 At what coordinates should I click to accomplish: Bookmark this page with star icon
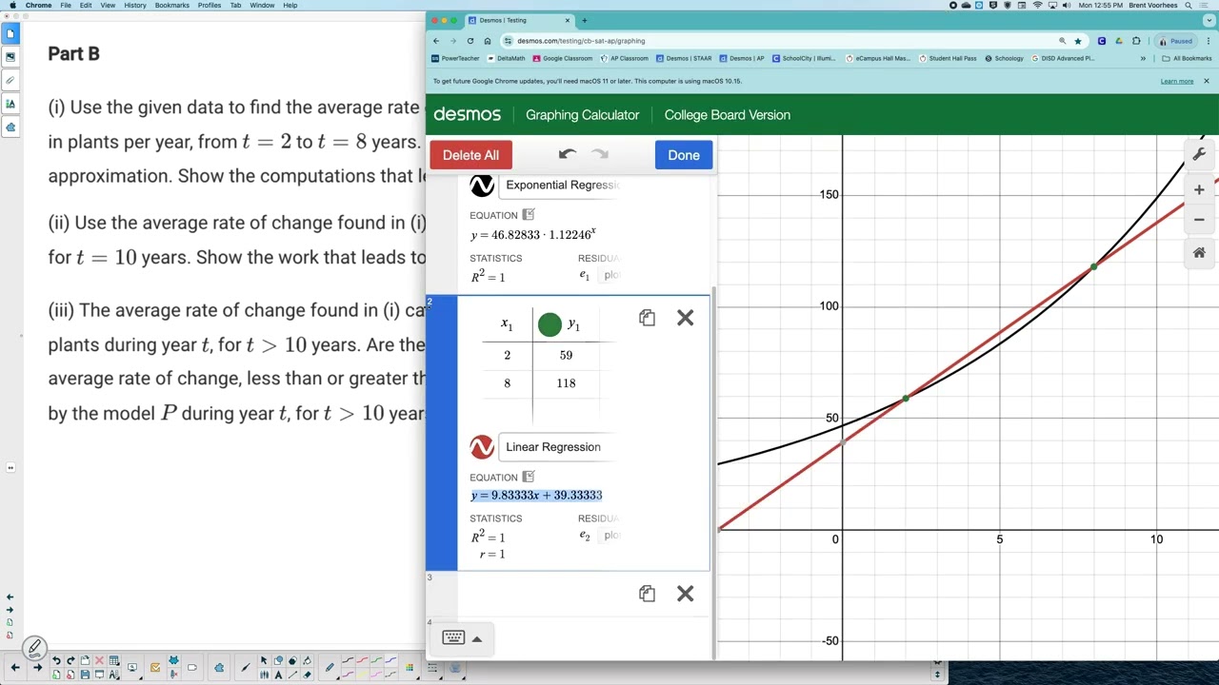coord(1077,41)
